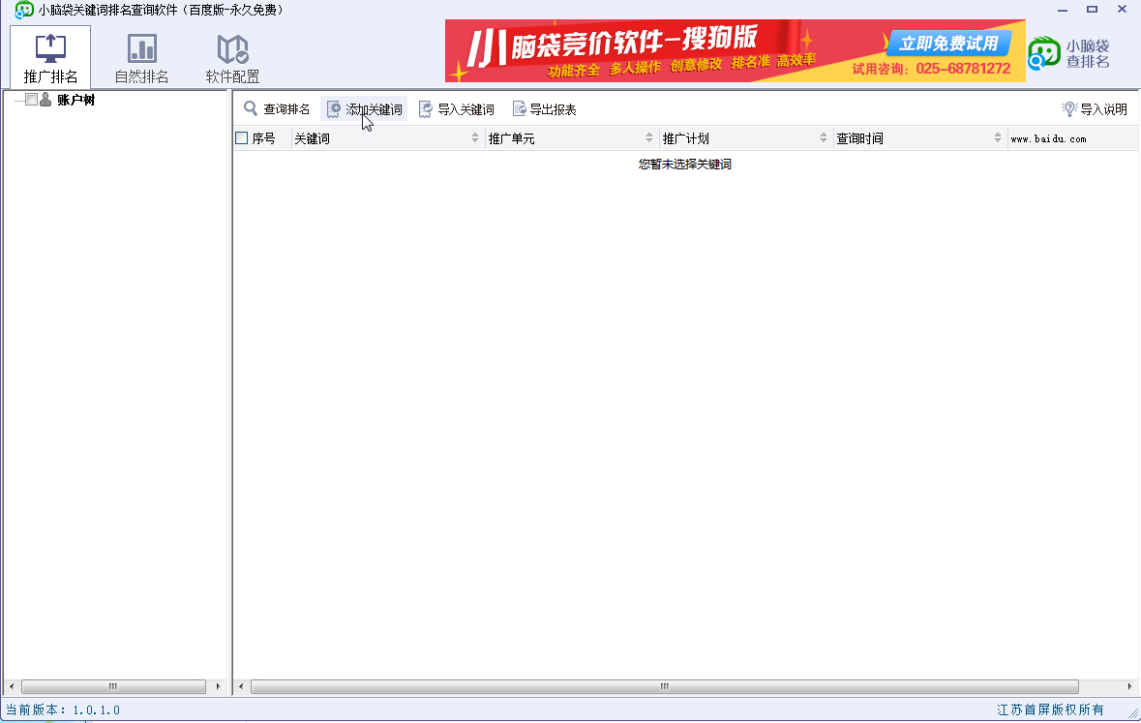
Task: Click the 立即免费试用 banner button
Action: [x=948, y=44]
